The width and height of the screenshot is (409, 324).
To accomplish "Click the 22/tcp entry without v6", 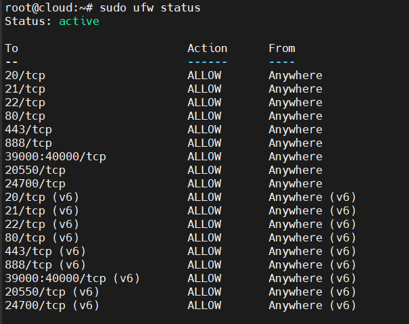I will click(x=25, y=103).
